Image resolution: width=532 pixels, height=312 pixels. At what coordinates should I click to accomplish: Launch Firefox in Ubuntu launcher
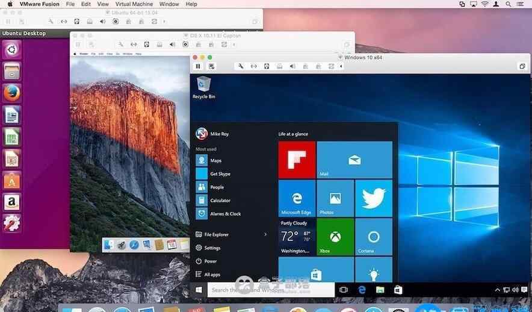coord(12,93)
